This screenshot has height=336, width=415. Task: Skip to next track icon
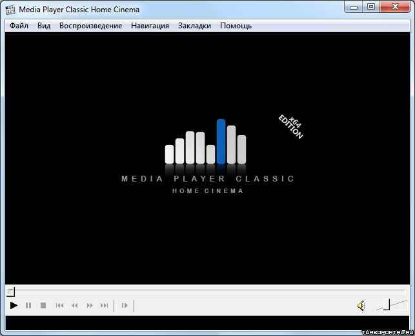(104, 306)
